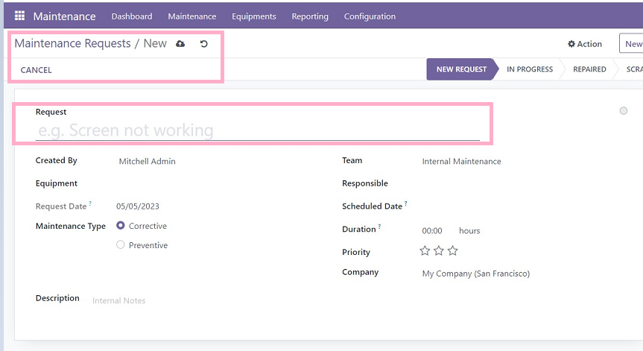Open the Reporting menu
The height and width of the screenshot is (351, 643).
(x=310, y=16)
